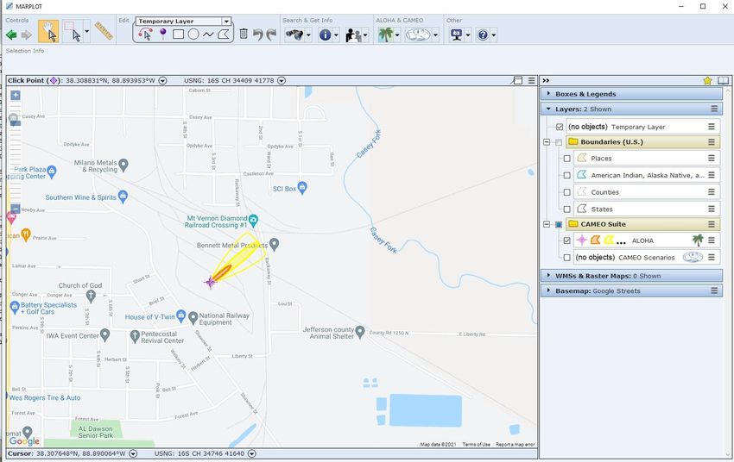The width and height of the screenshot is (734, 462).
Task: Undo the last edit
Action: click(x=258, y=34)
